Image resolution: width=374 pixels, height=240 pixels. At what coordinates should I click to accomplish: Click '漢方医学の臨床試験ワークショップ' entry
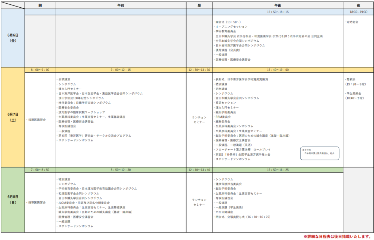click(x=81, y=112)
